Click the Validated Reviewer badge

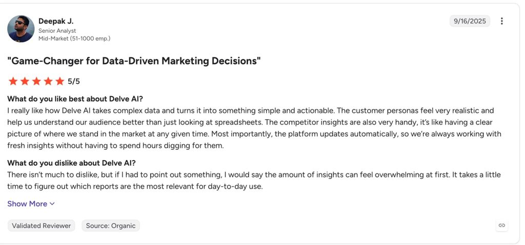(42, 226)
